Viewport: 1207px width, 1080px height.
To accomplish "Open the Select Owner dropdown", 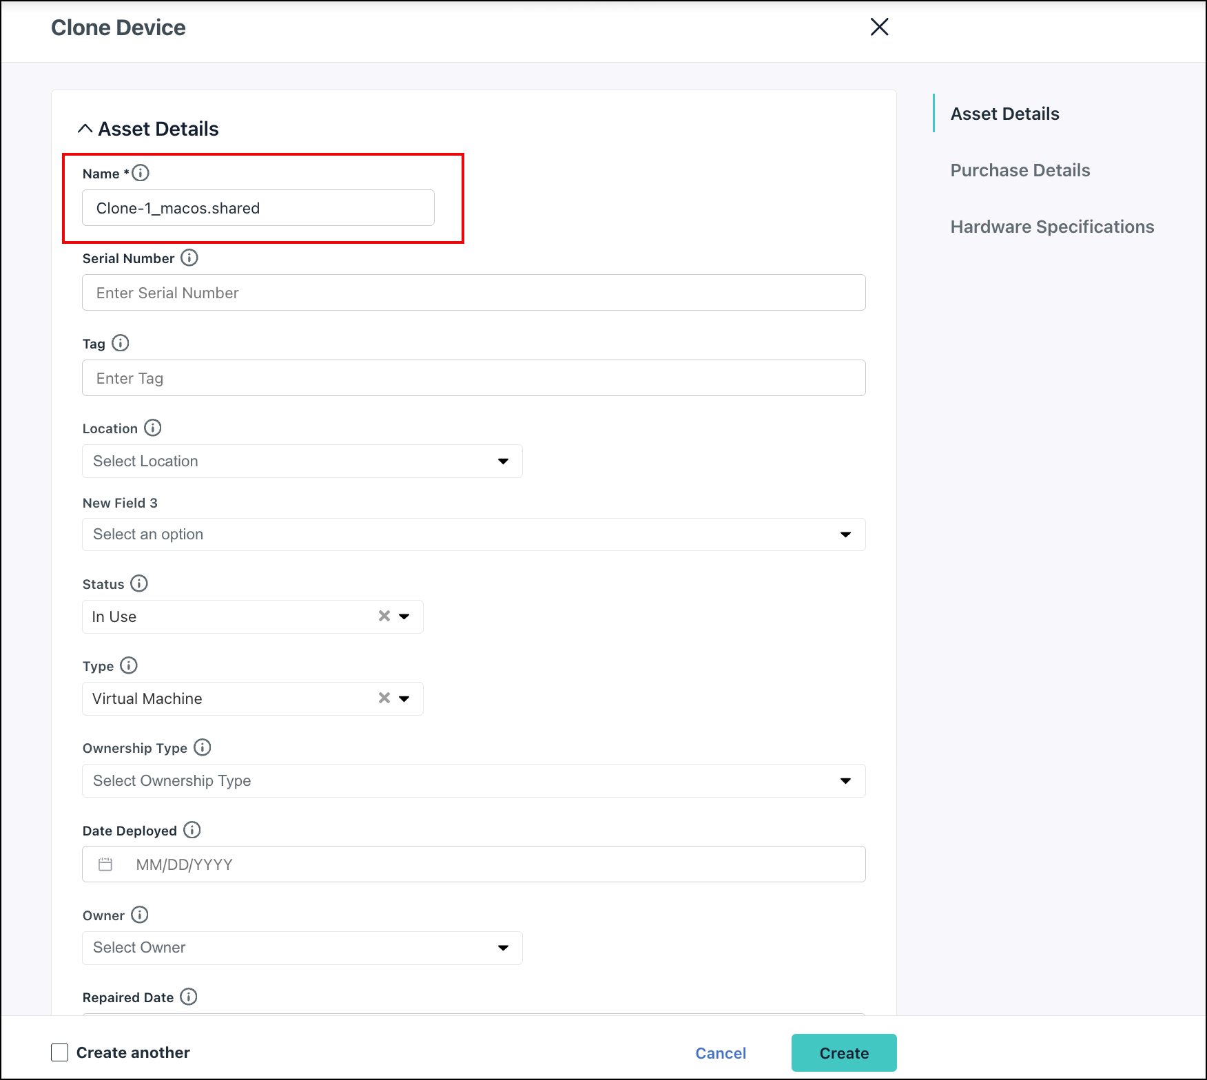I will point(502,948).
